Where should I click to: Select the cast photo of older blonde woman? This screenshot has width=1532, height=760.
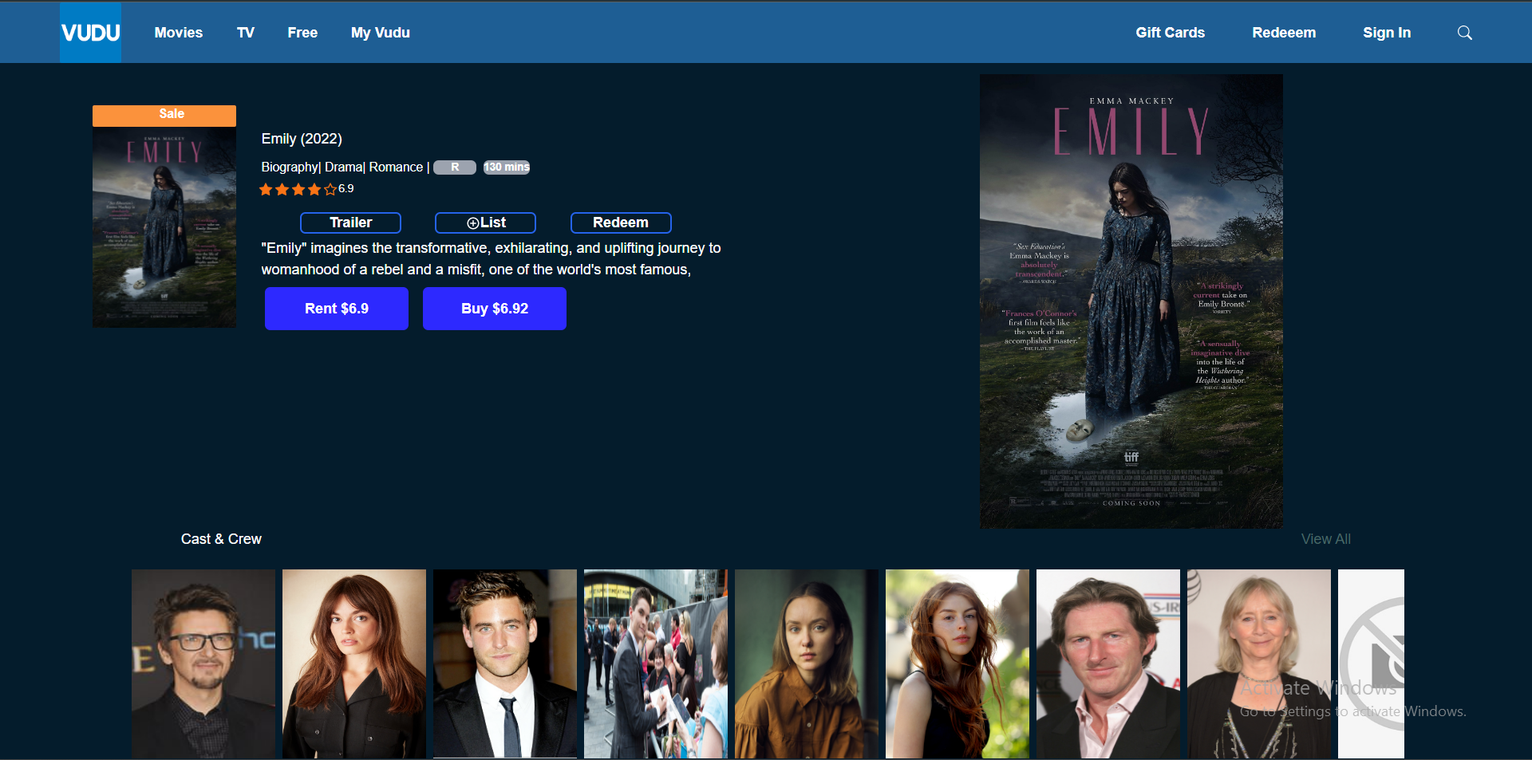pos(1259,664)
